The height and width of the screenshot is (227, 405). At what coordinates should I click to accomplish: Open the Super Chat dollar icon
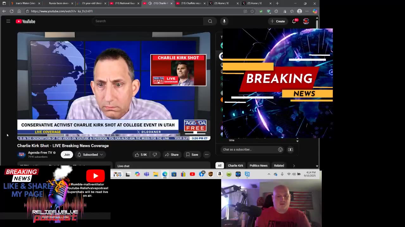pyautogui.click(x=290, y=149)
